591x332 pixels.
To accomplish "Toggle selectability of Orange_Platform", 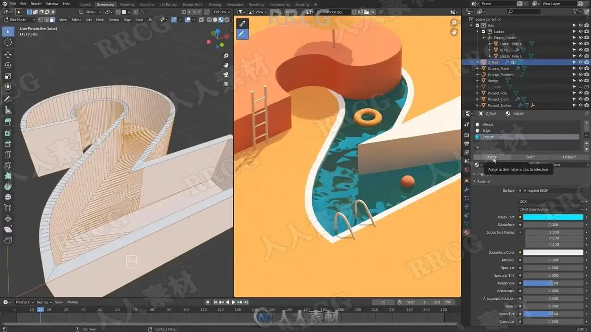I will click(574, 75).
